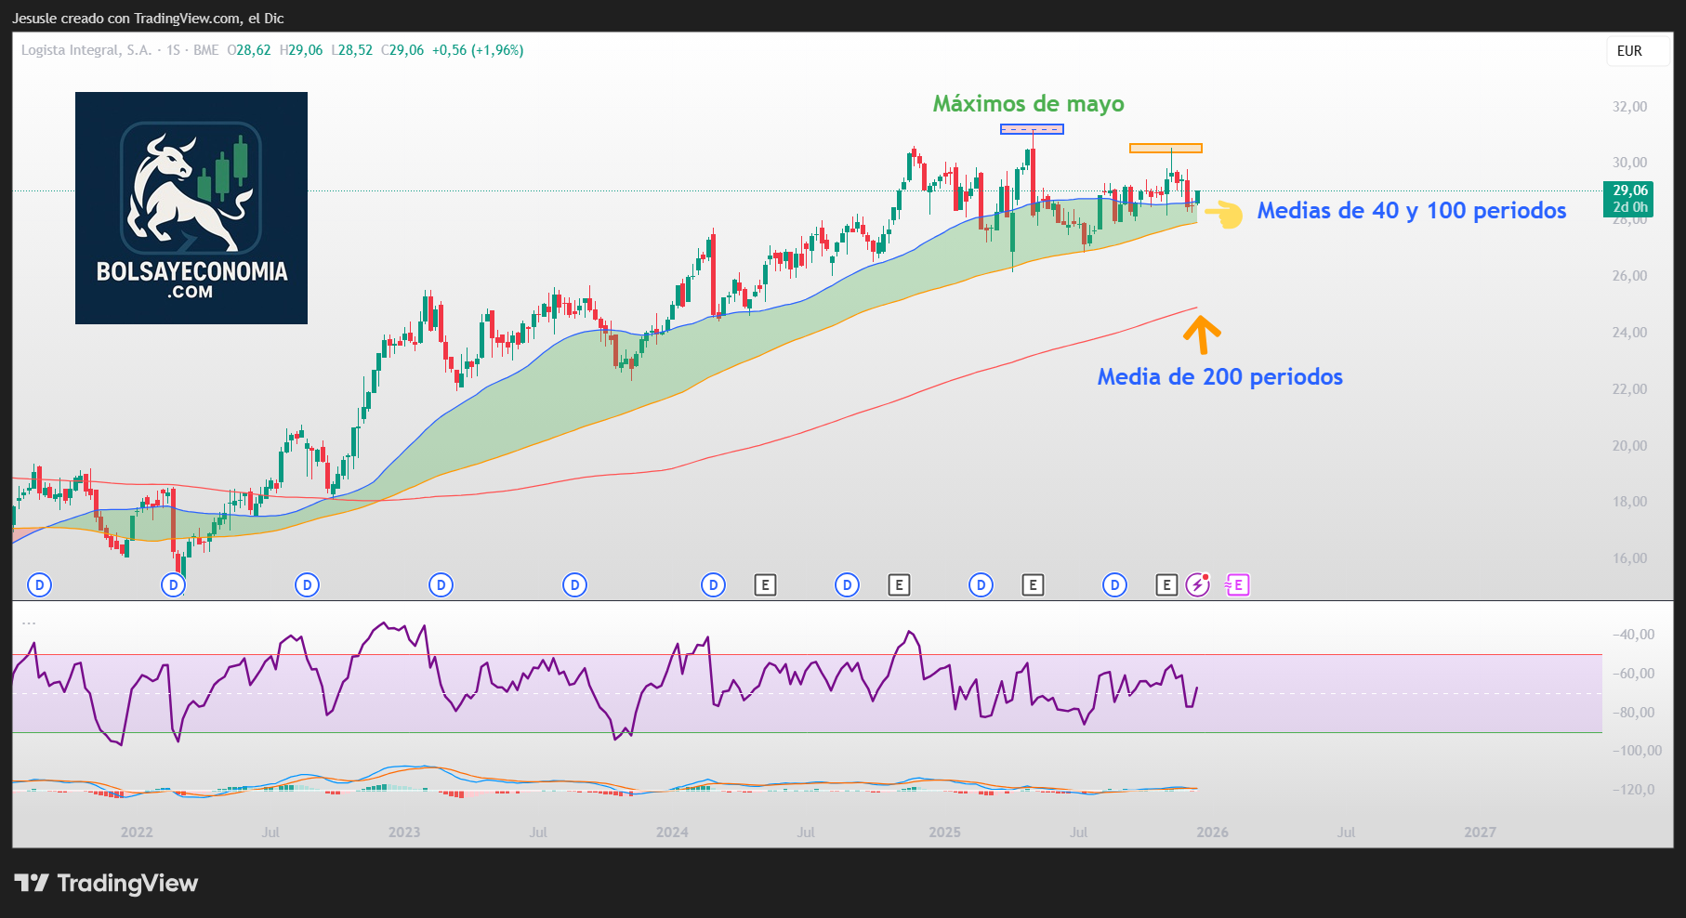The height and width of the screenshot is (918, 1686).
Task: Click the first dividend marker on the left
Action: 39,585
